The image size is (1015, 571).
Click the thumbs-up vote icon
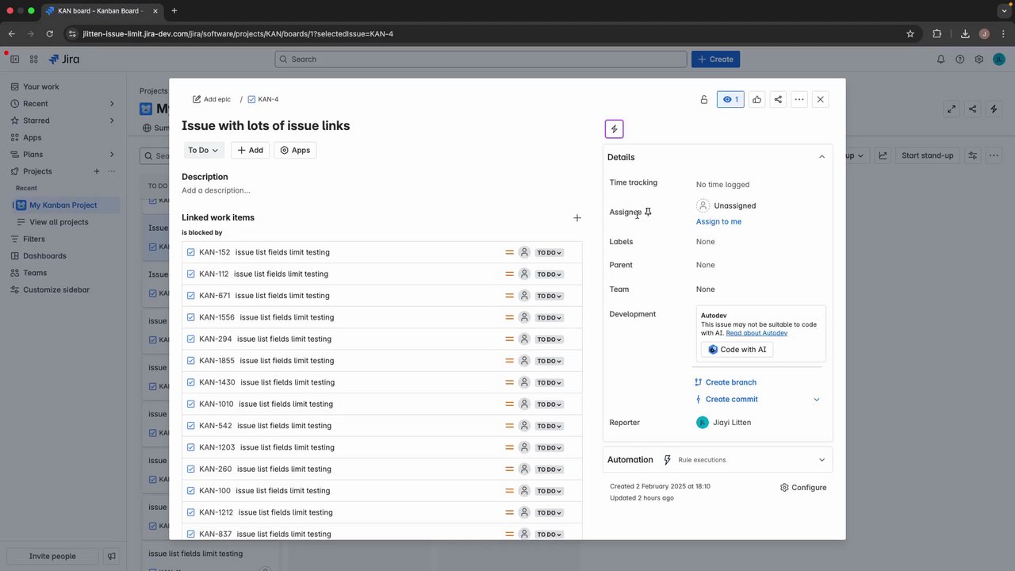point(757,100)
